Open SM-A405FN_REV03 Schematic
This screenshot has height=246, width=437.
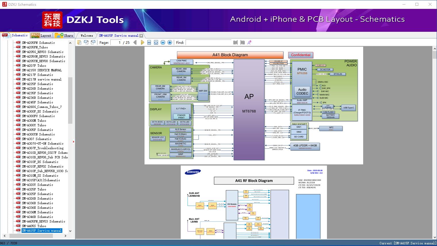(43, 221)
